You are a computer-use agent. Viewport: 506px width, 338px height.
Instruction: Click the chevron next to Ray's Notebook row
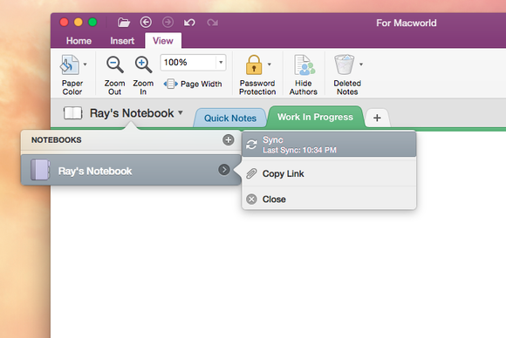224,170
